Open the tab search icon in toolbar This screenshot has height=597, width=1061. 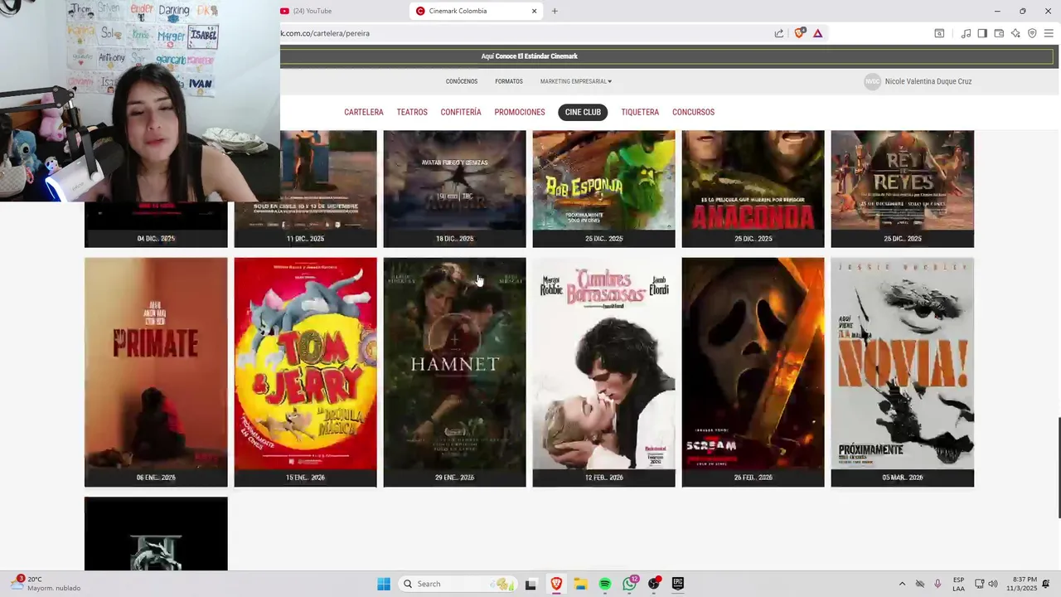pyautogui.click(x=939, y=33)
